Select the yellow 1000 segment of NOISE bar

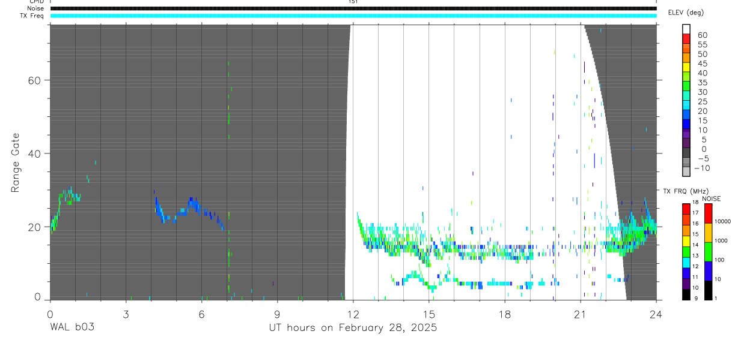click(709, 233)
